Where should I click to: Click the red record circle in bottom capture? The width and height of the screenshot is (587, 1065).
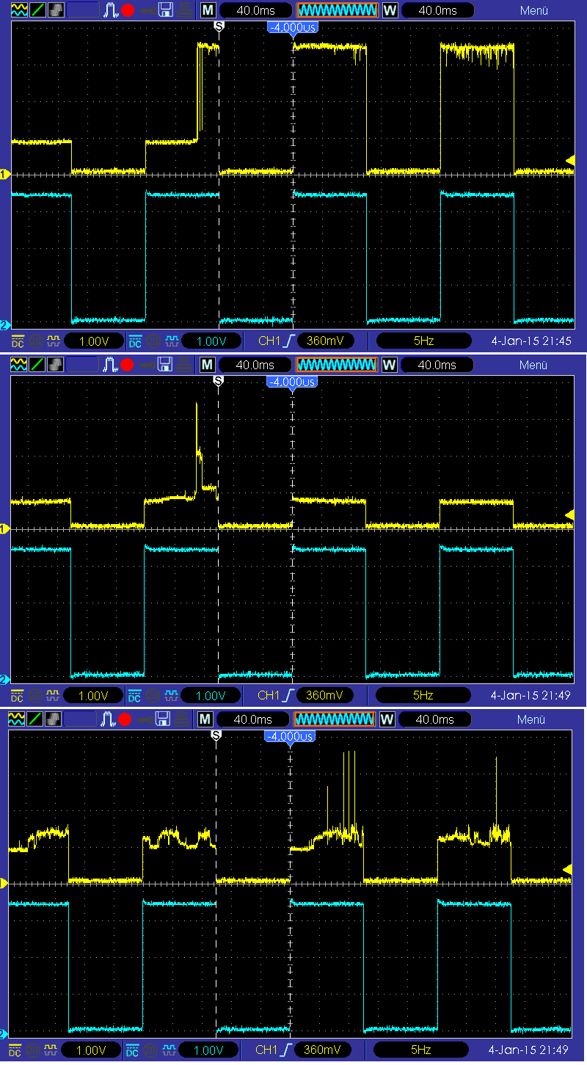tap(125, 719)
